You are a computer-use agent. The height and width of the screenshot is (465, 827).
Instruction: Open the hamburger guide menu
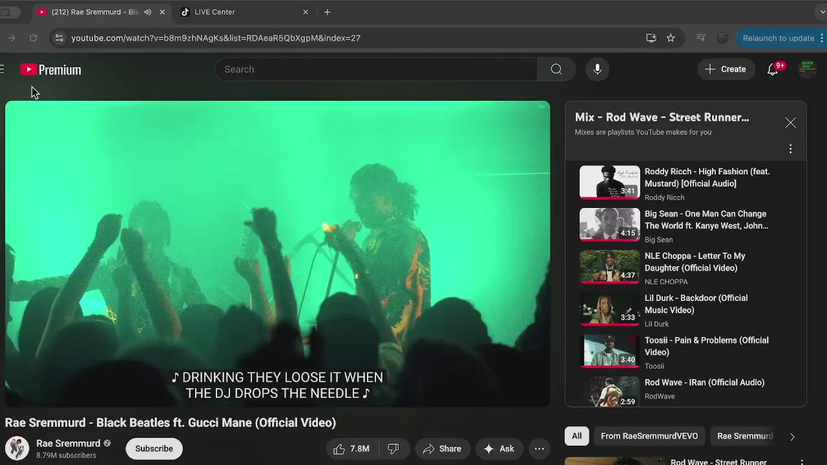pos(2,69)
